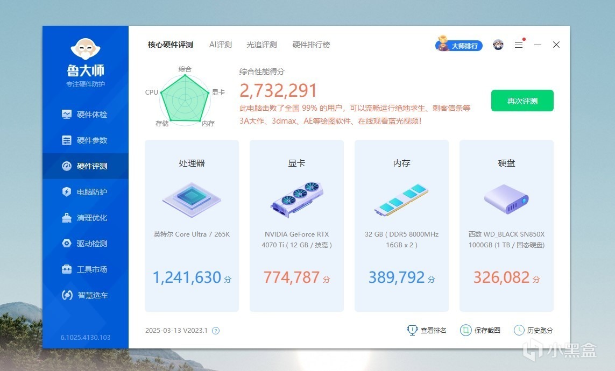The height and width of the screenshot is (371, 615).
Task: Switch to the 核心硬件评测 tab
Action: (170, 45)
